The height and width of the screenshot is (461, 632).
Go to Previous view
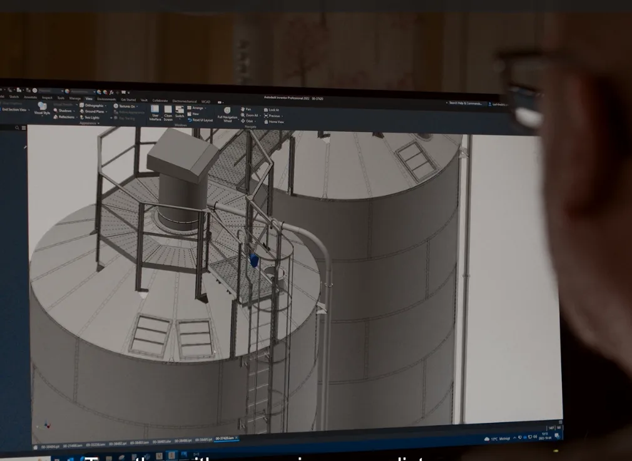coord(272,116)
